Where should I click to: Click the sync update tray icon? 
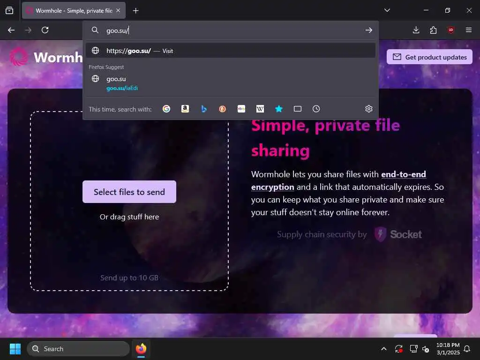click(x=398, y=349)
